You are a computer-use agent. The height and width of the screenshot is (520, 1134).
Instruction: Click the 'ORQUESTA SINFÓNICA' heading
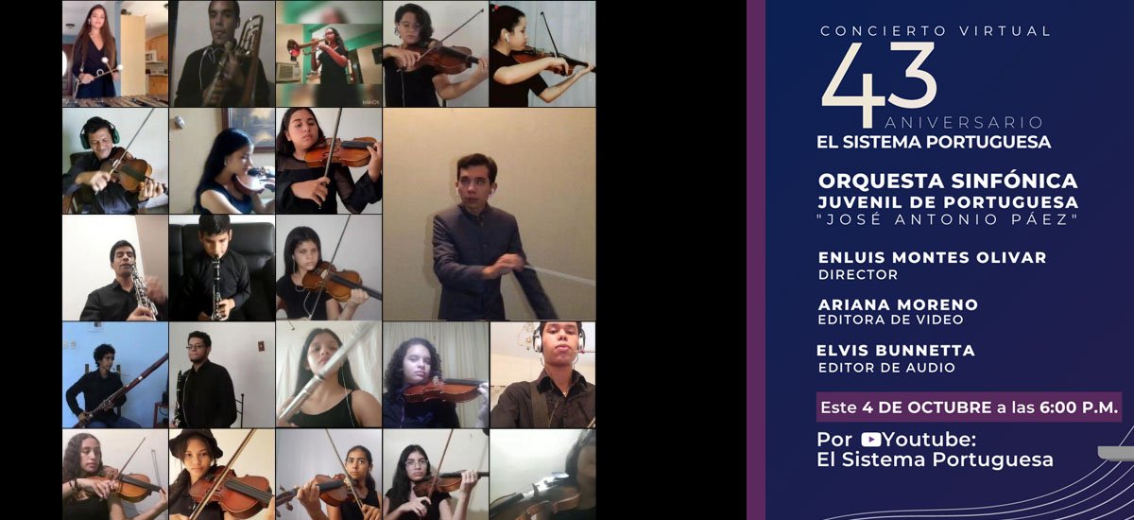948,181
